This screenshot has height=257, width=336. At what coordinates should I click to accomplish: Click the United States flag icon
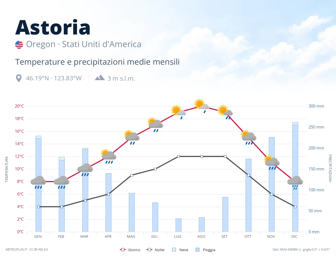(19, 45)
